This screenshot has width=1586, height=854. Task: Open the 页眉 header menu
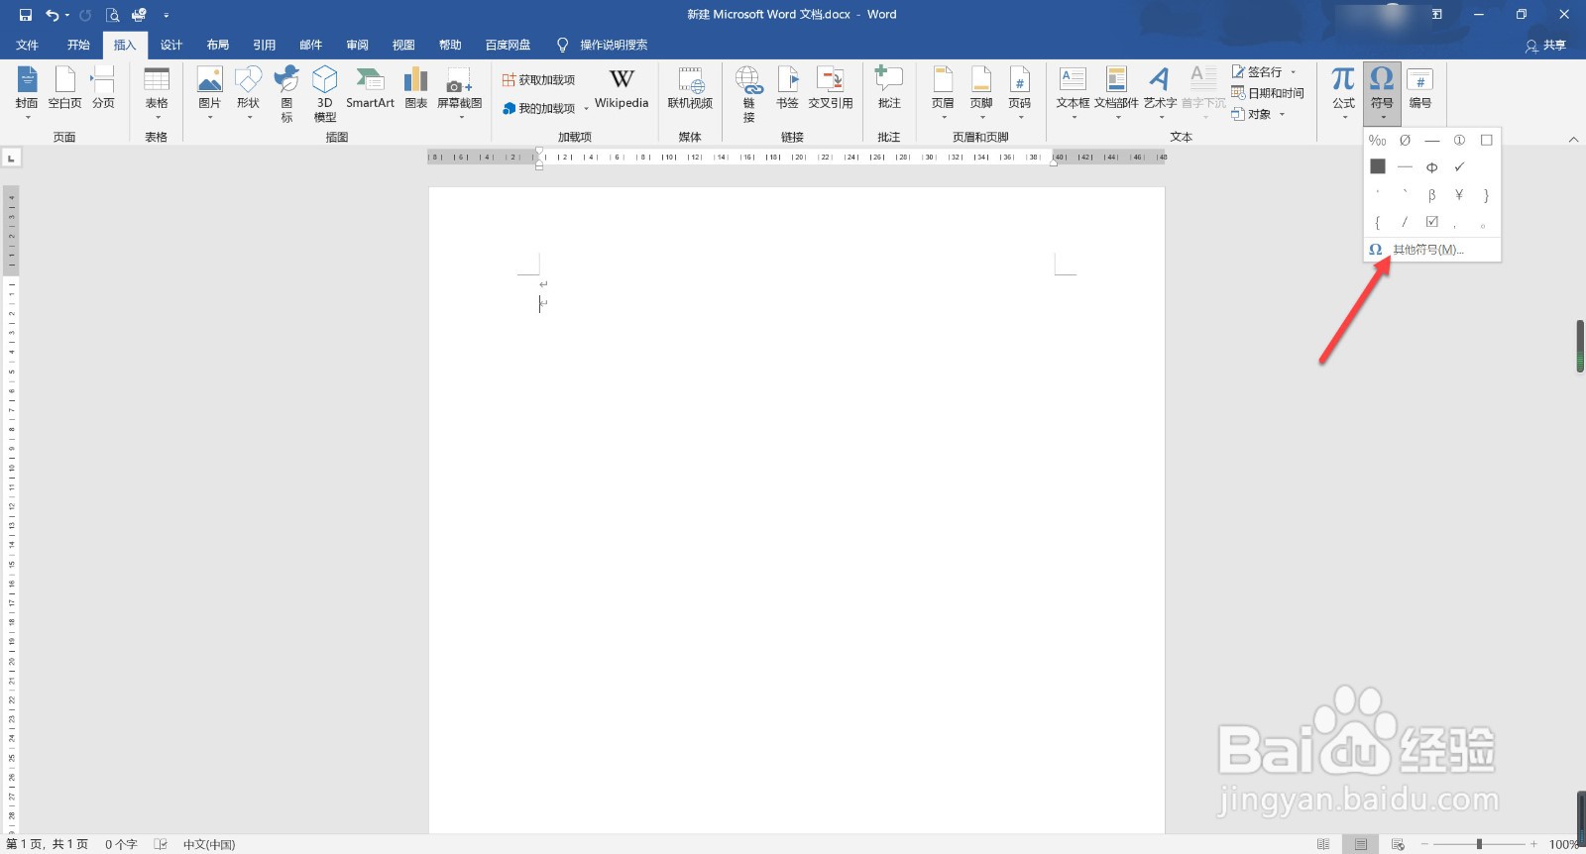pyautogui.click(x=943, y=92)
